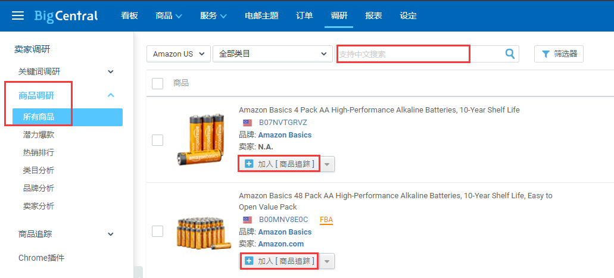
Task: Open the hamburger menu icon
Action: pyautogui.click(x=18, y=15)
